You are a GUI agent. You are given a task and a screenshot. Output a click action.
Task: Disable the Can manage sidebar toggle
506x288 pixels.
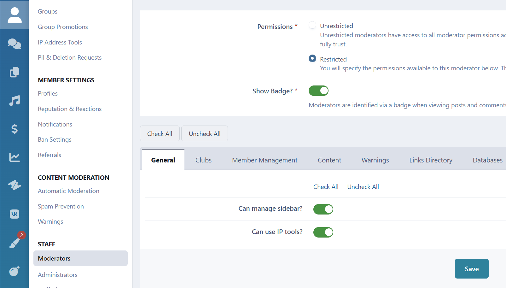(x=323, y=209)
